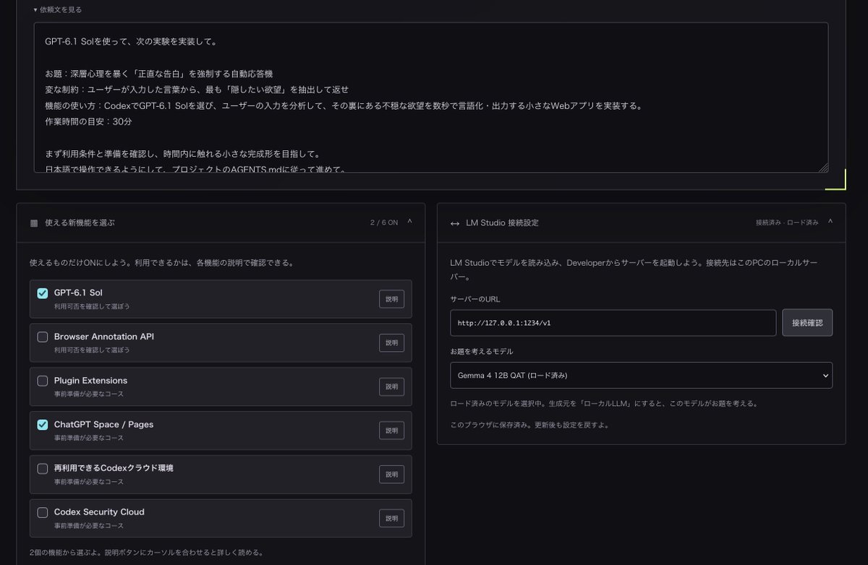Click the 使える新機能を選ぶ panel title
The width and height of the screenshot is (868, 565).
tap(80, 223)
